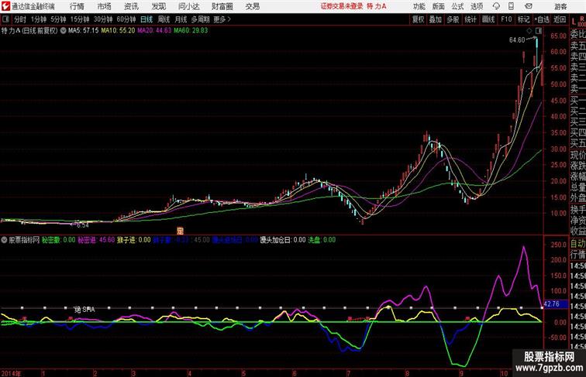586x377 pixels.
Task: Switch to 5分钟 chart period
Action: [x=58, y=19]
